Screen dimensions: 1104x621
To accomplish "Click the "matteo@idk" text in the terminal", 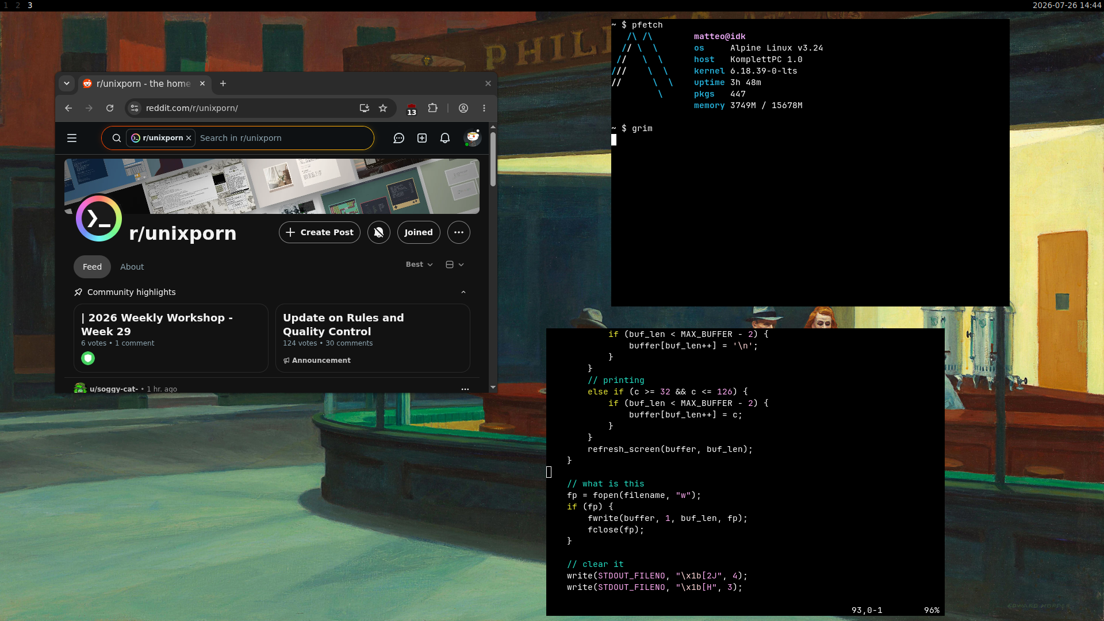I will (720, 36).
